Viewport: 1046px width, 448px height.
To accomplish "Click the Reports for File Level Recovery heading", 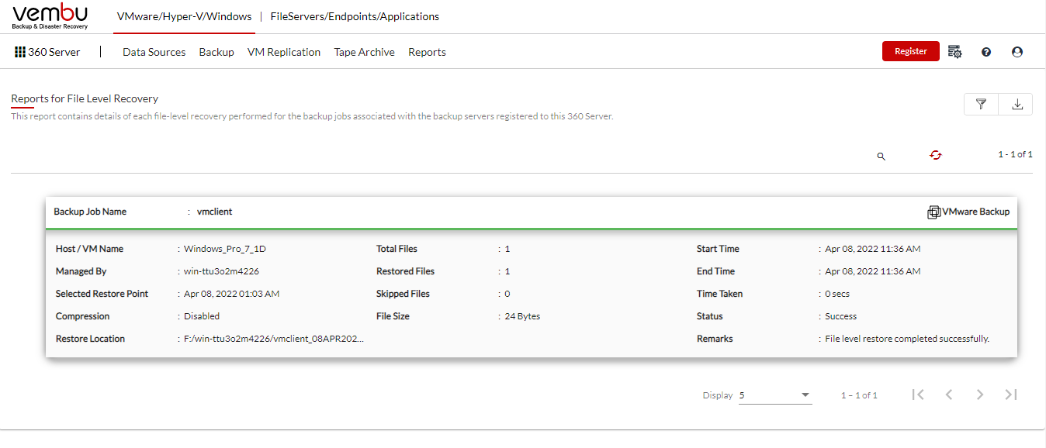I will coord(85,98).
